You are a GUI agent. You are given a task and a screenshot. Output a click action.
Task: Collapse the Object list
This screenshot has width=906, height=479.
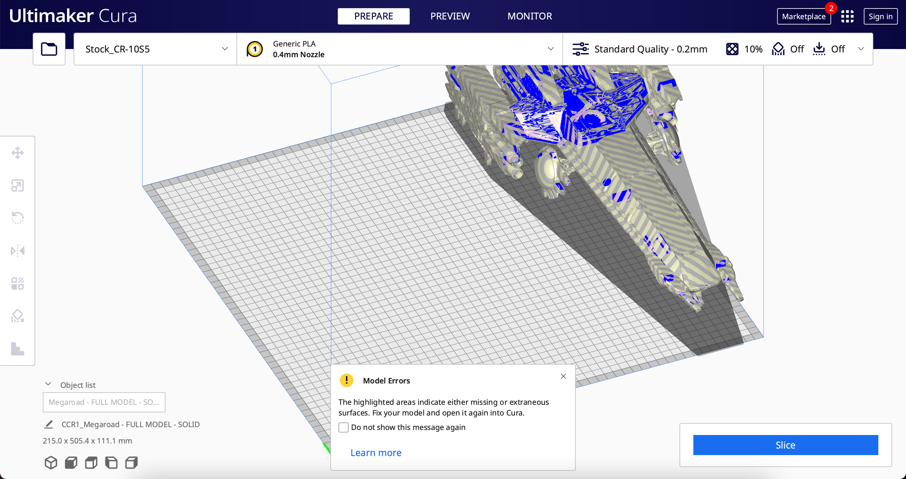tap(48, 384)
